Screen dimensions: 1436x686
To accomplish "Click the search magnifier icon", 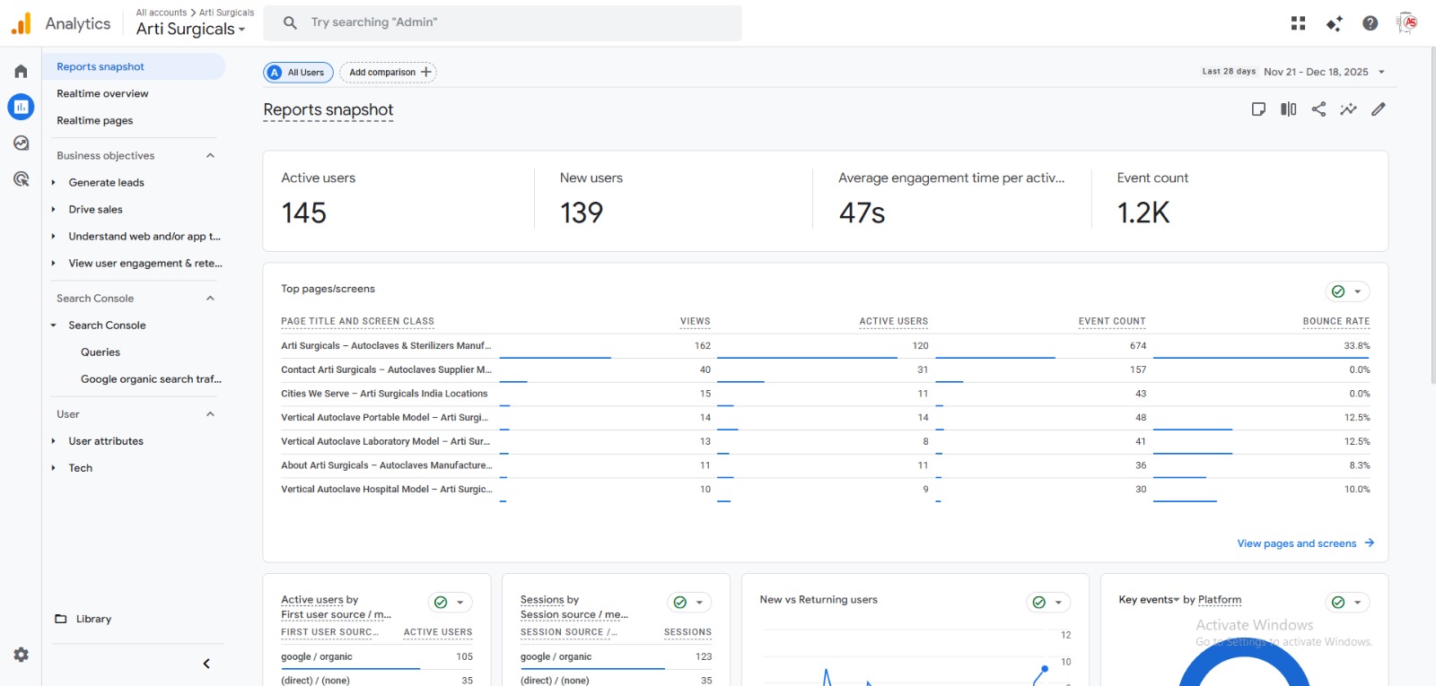I will pos(290,22).
